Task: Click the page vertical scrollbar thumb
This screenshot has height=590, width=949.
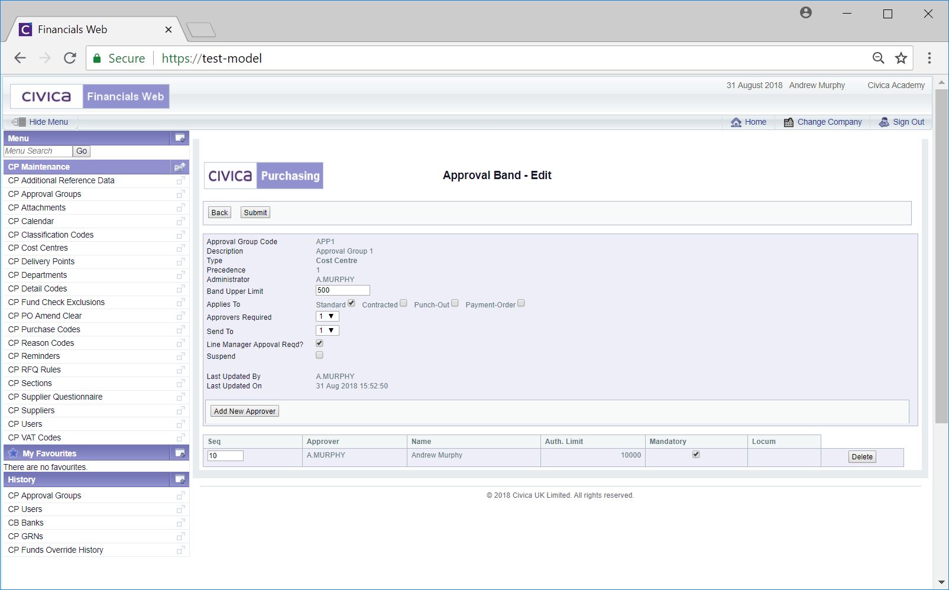Action: [941, 256]
